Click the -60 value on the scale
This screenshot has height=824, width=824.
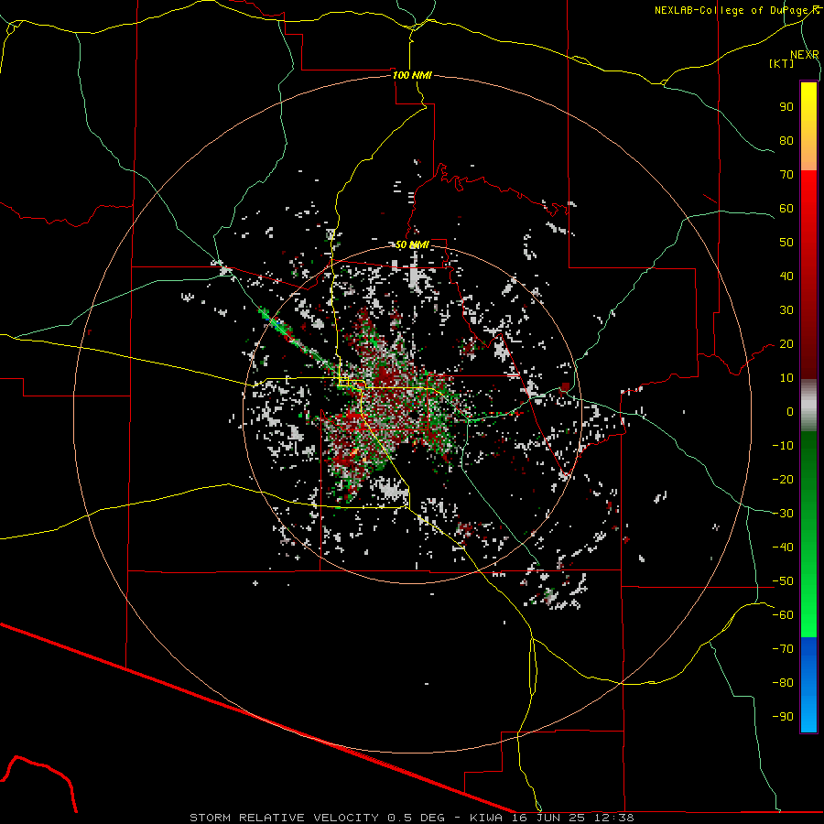point(783,615)
